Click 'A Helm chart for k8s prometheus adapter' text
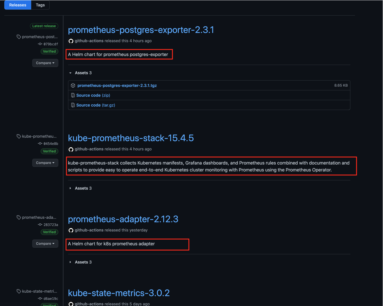The width and height of the screenshot is (383, 306). [111, 244]
